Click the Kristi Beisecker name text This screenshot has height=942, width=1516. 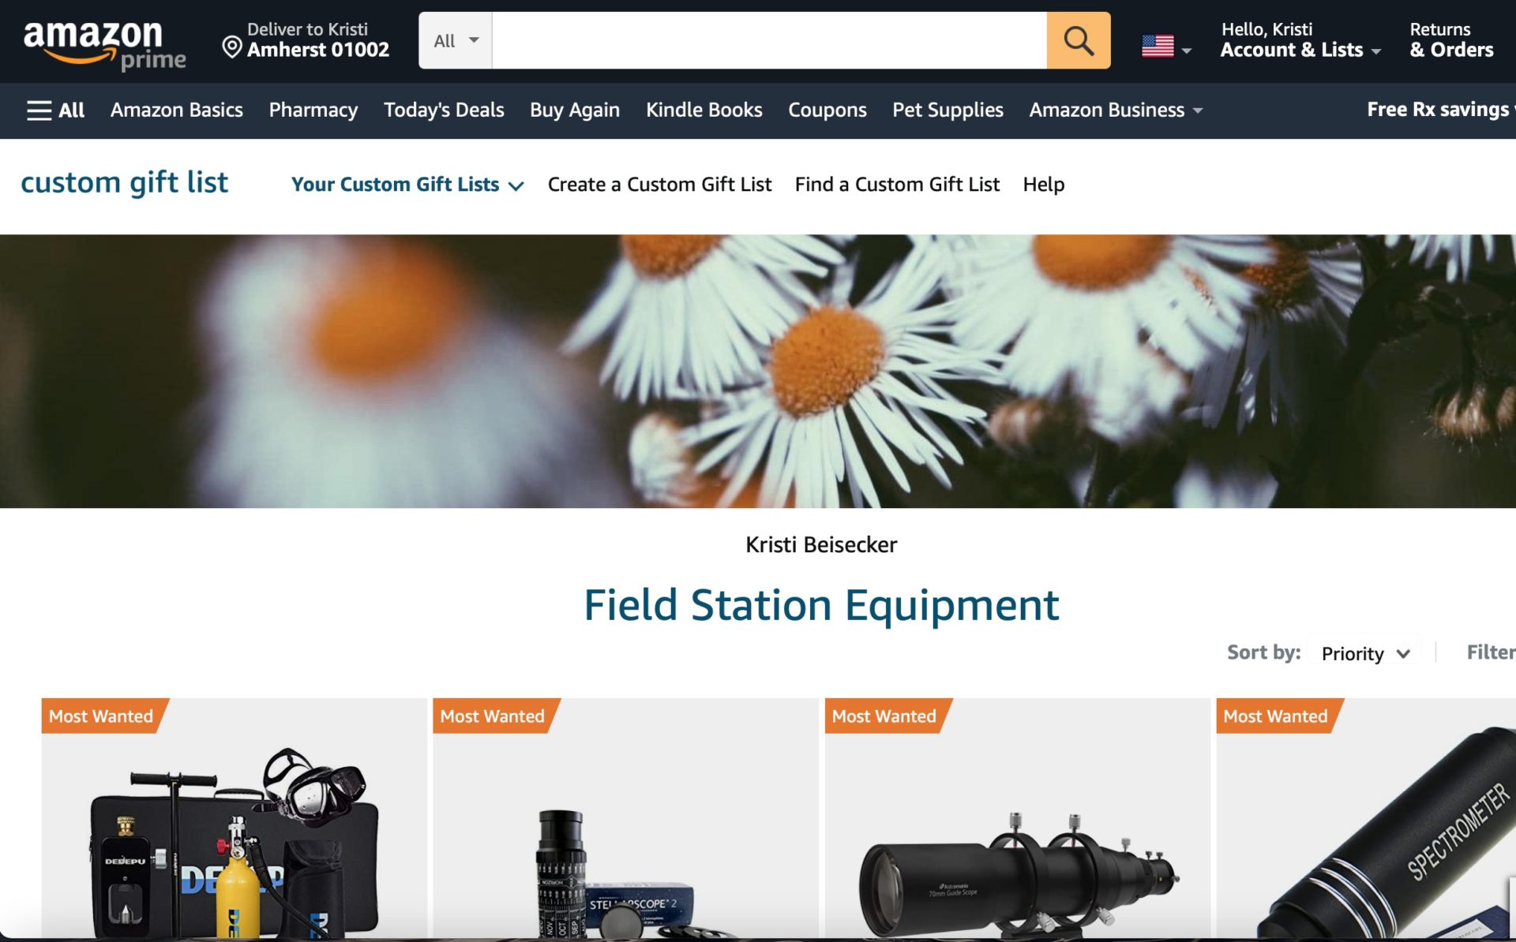click(821, 544)
